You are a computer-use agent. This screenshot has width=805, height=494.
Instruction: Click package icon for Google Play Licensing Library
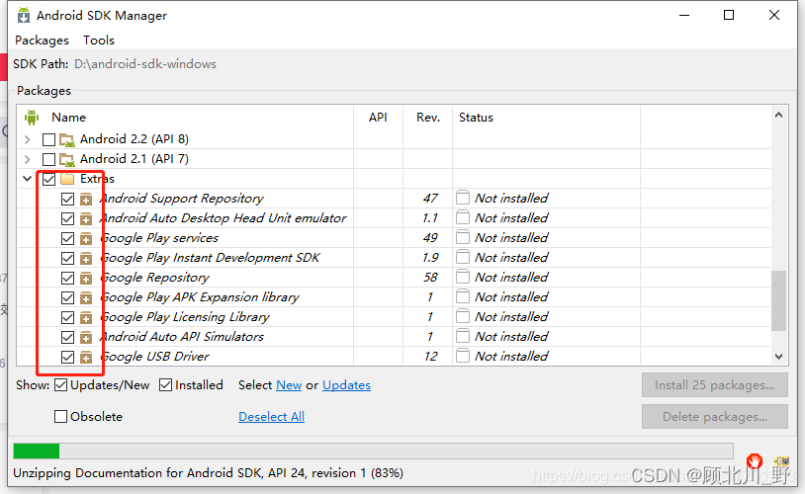[86, 317]
